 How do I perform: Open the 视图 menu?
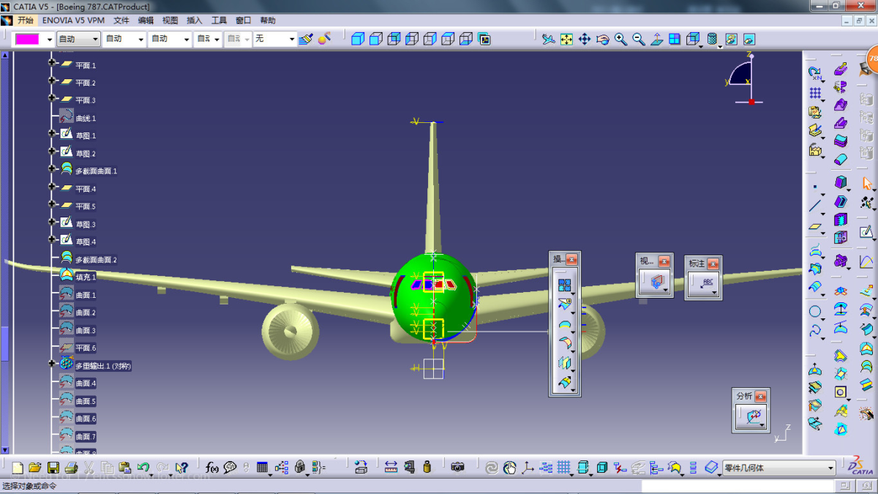pos(170,20)
